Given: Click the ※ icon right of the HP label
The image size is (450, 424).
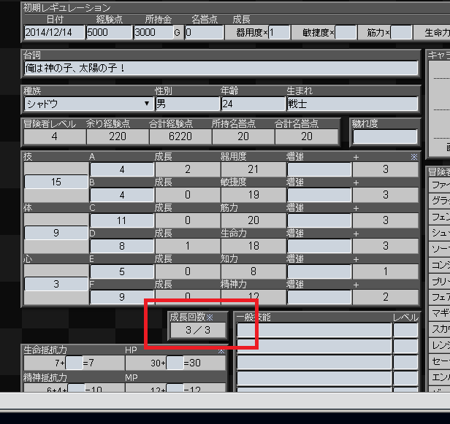Looking at the screenshot, I should [221, 351].
